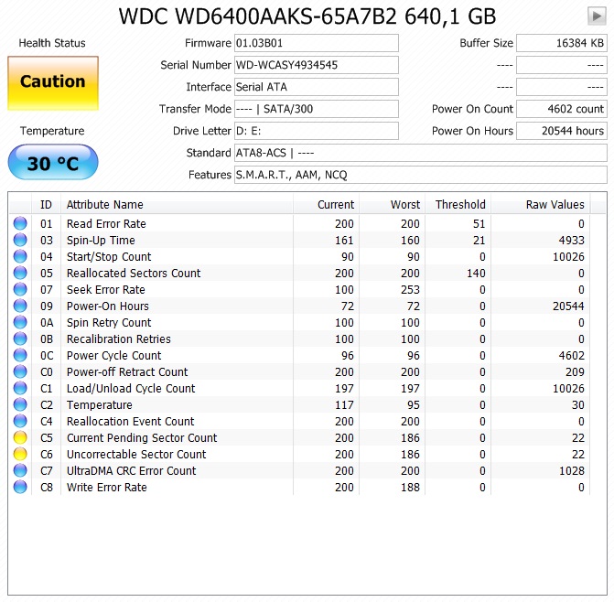The image size is (614, 602).
Task: Select the Current Pending Sector Count attribute name
Action: pyautogui.click(x=142, y=437)
